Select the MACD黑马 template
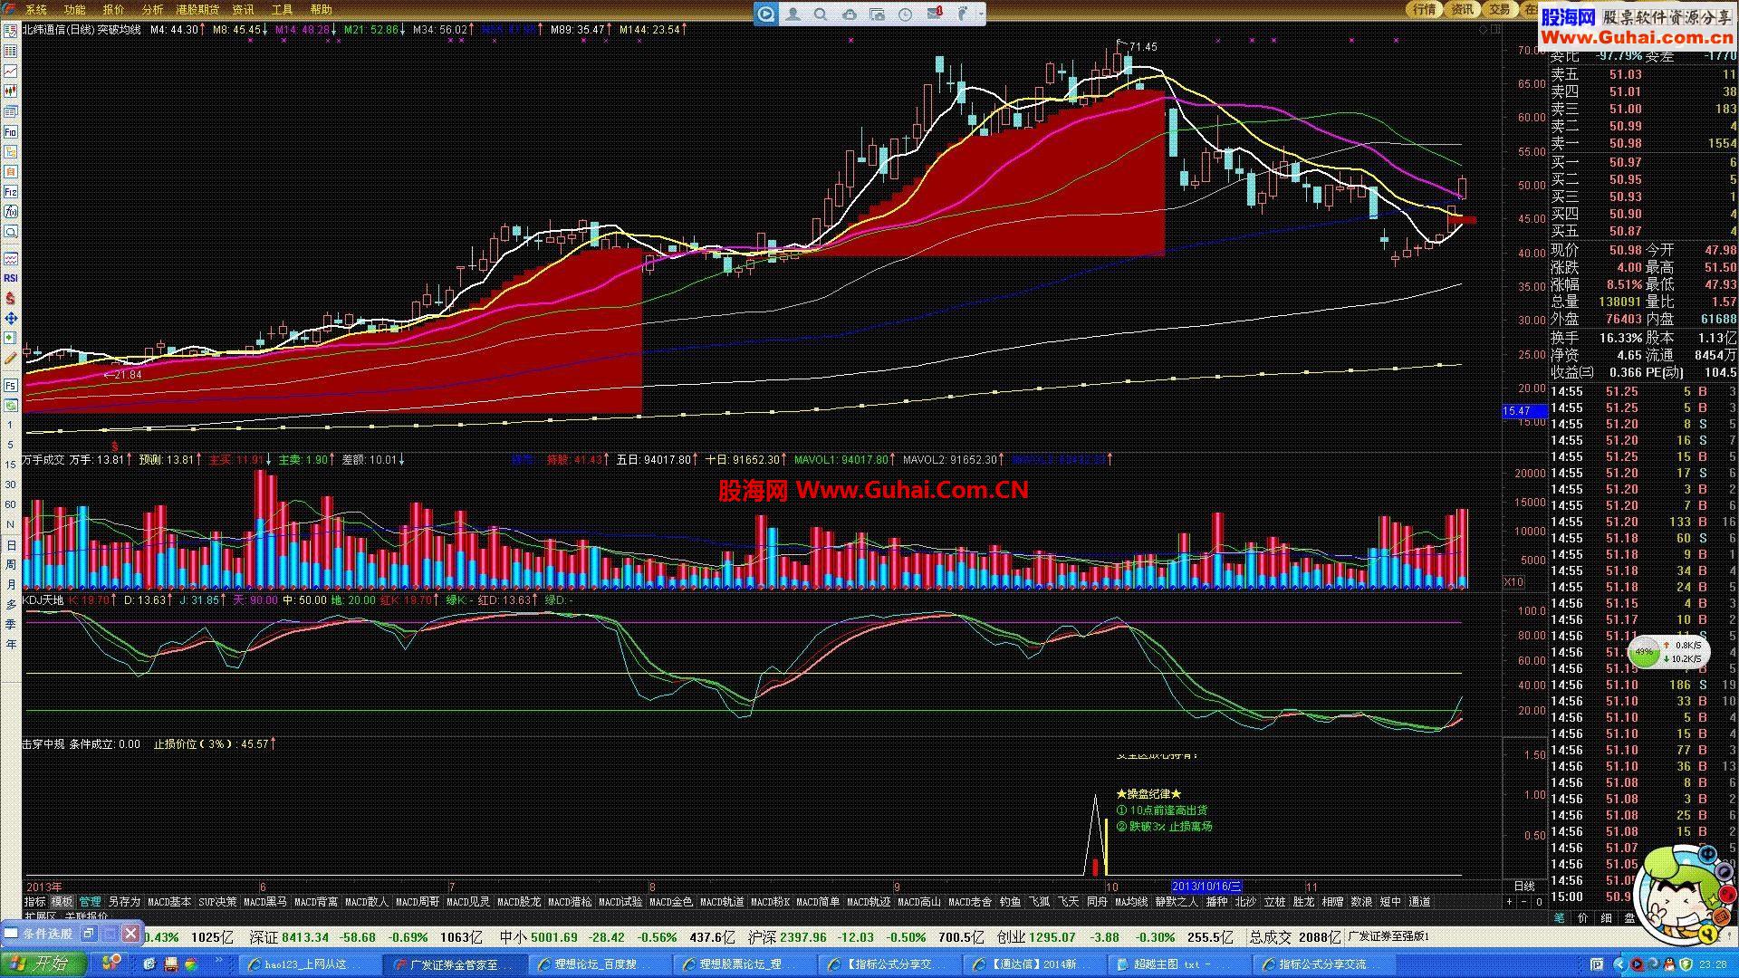1739x978 pixels. (265, 902)
